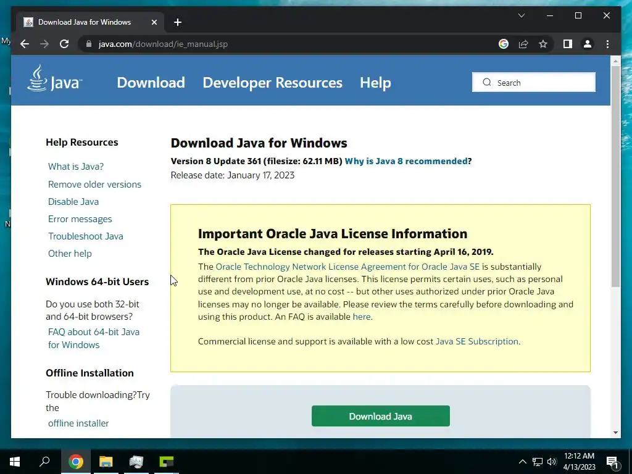The image size is (632, 474).
Task: Open File Explorer from the taskbar
Action: [106, 462]
